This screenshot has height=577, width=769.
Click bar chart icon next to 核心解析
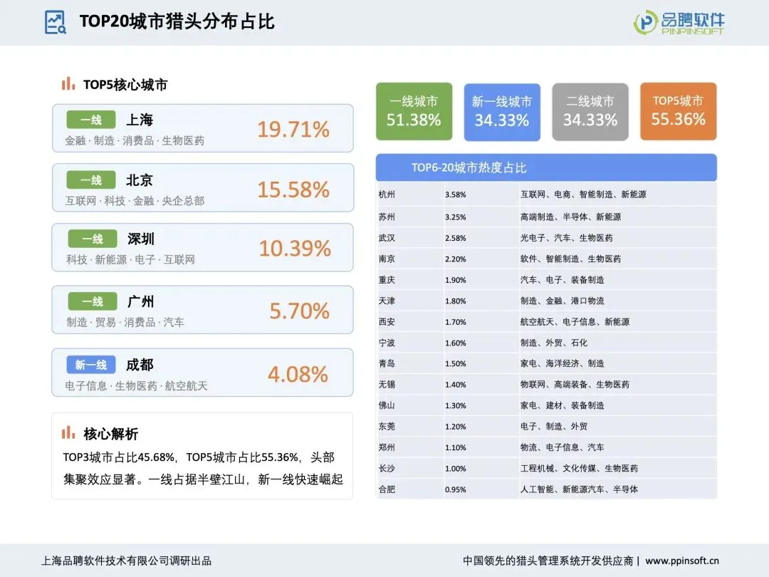pyautogui.click(x=68, y=433)
